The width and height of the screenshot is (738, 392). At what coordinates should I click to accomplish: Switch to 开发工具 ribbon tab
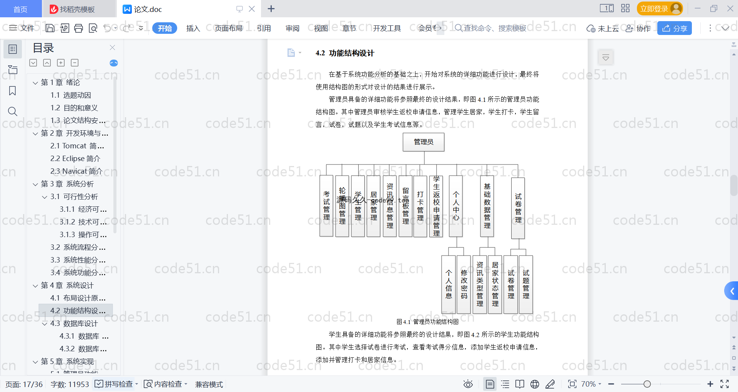coord(387,28)
